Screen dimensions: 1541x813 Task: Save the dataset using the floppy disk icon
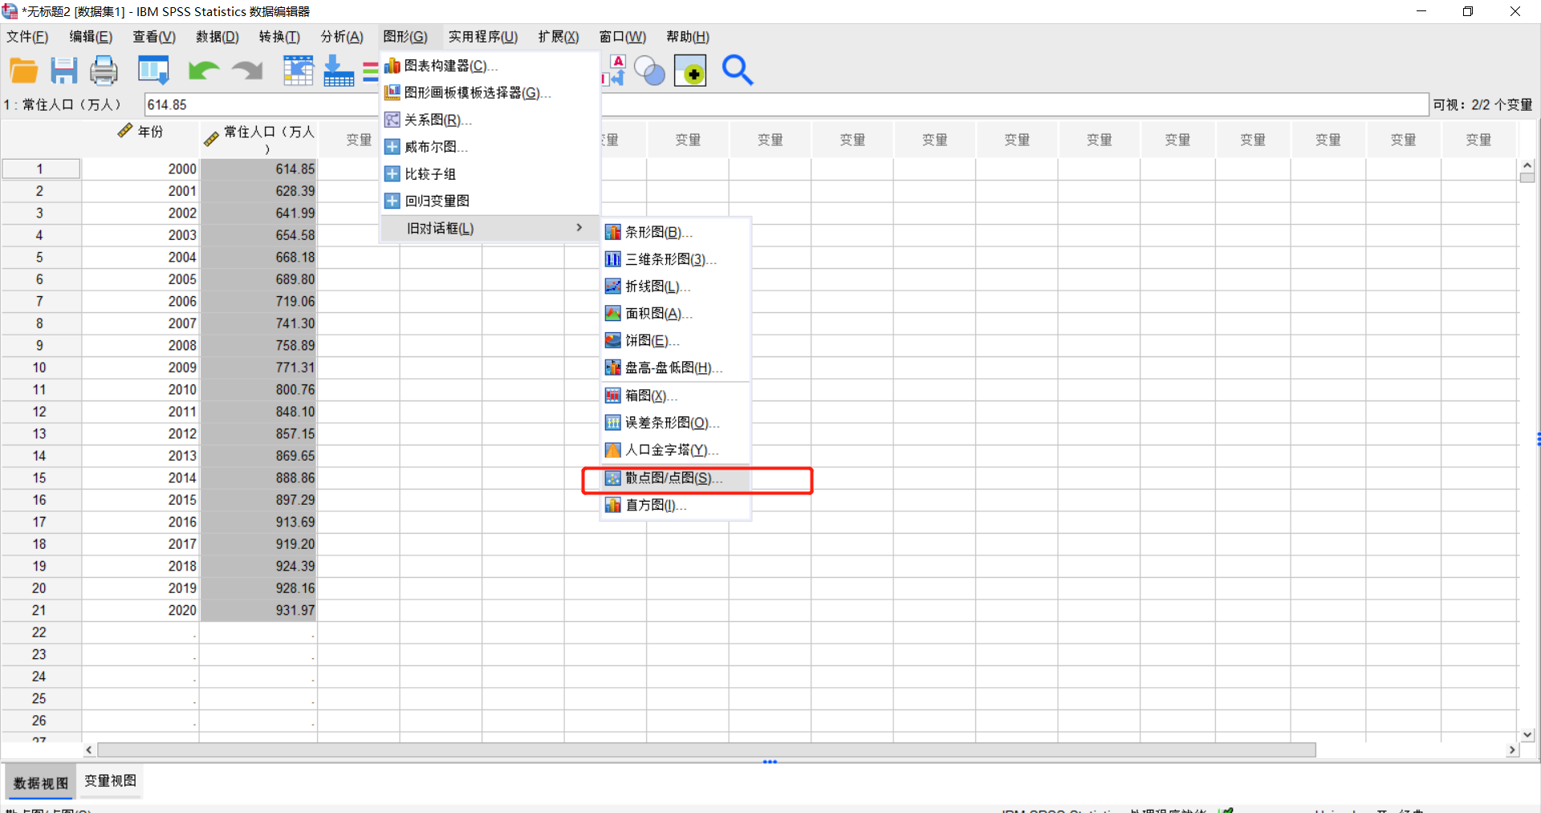tap(64, 71)
